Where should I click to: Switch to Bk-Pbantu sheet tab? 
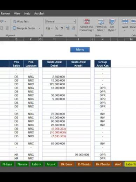tap(103, 164)
